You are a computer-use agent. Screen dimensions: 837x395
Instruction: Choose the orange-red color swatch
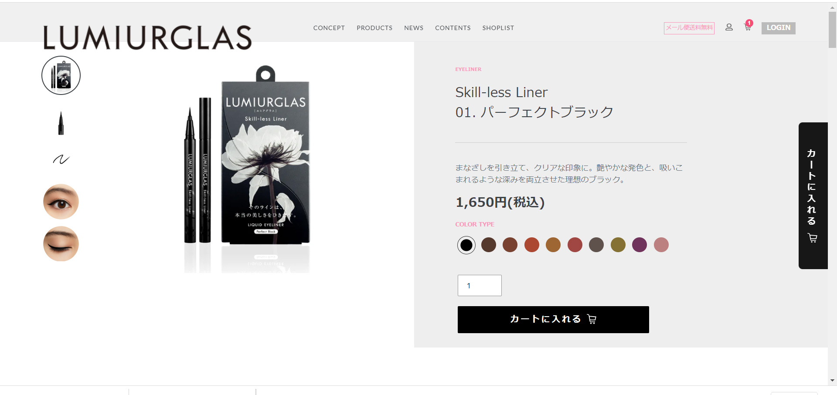tap(532, 245)
